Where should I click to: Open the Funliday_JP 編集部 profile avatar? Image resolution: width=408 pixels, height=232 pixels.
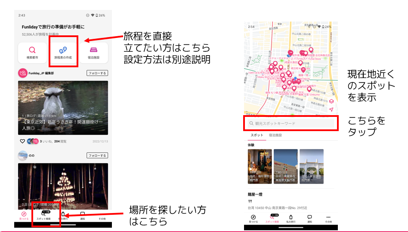point(22,73)
